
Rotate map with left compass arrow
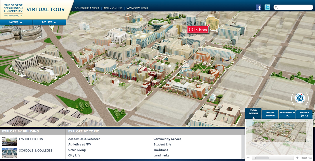coord(293,99)
